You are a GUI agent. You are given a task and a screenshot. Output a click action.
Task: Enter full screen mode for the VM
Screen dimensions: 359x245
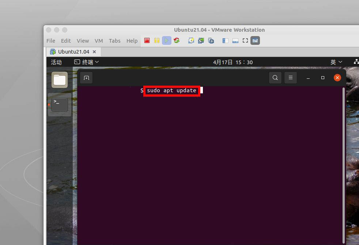point(245,40)
